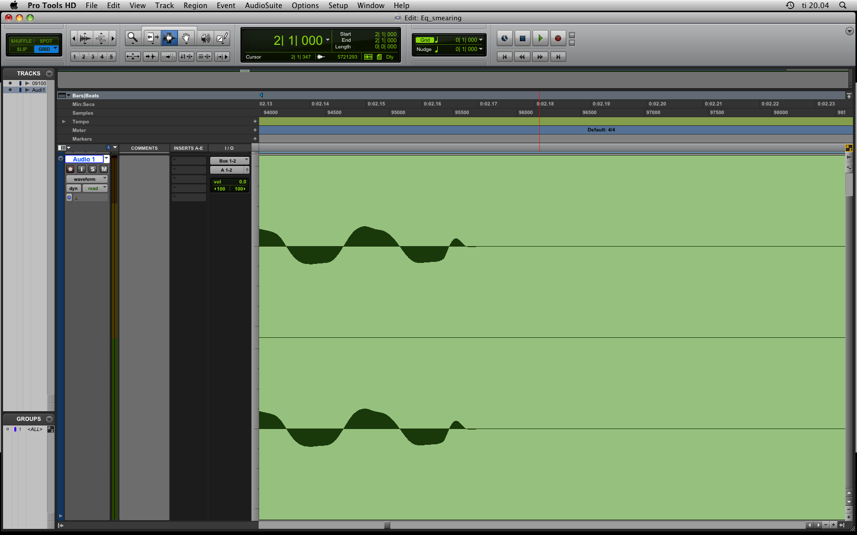Enable Shuffle edit mode
Screen dimensions: 857x535
click(21, 41)
